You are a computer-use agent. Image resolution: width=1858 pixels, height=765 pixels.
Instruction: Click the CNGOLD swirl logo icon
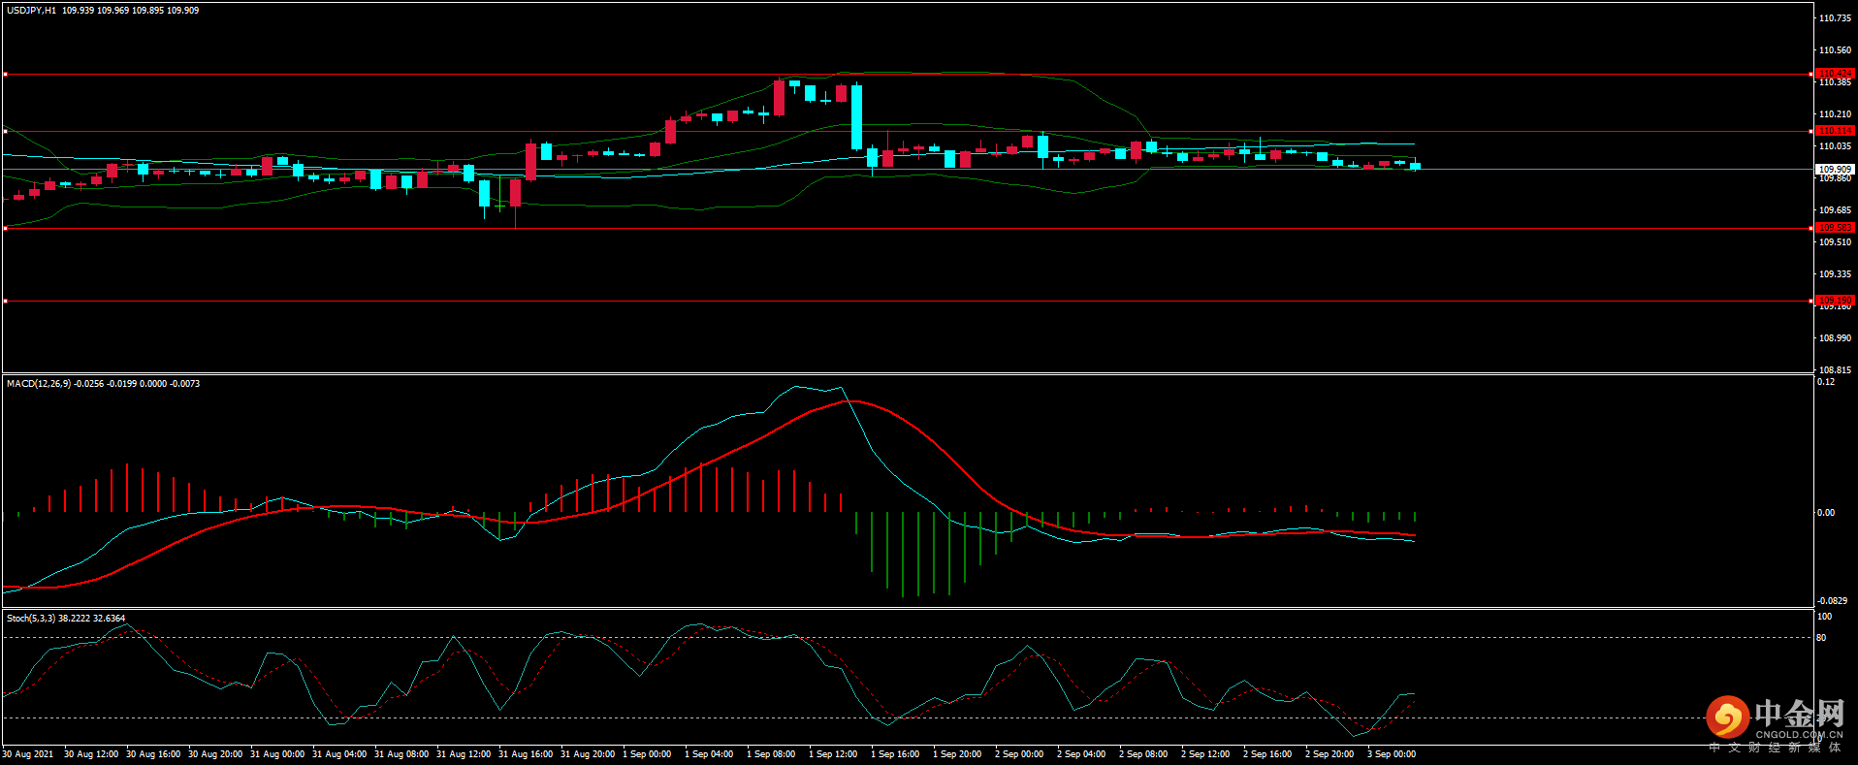coord(1727,717)
